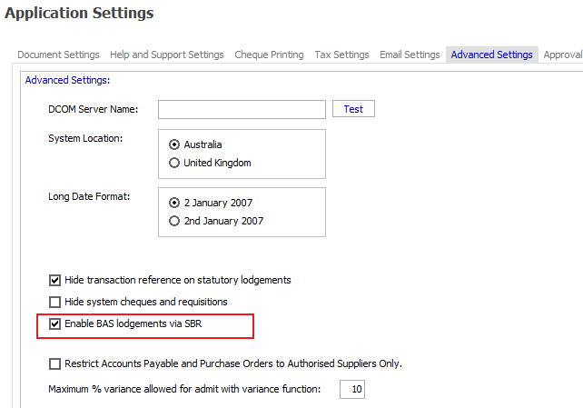Open the Tax Settings tab
Viewport: 583px width, 408px height.
point(341,55)
